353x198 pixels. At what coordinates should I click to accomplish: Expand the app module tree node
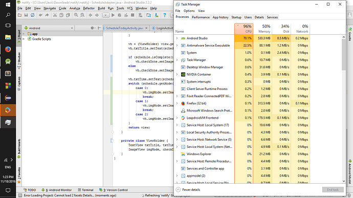pos(24,34)
